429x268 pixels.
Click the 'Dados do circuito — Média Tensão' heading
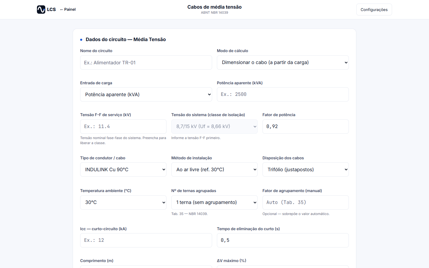tap(126, 39)
